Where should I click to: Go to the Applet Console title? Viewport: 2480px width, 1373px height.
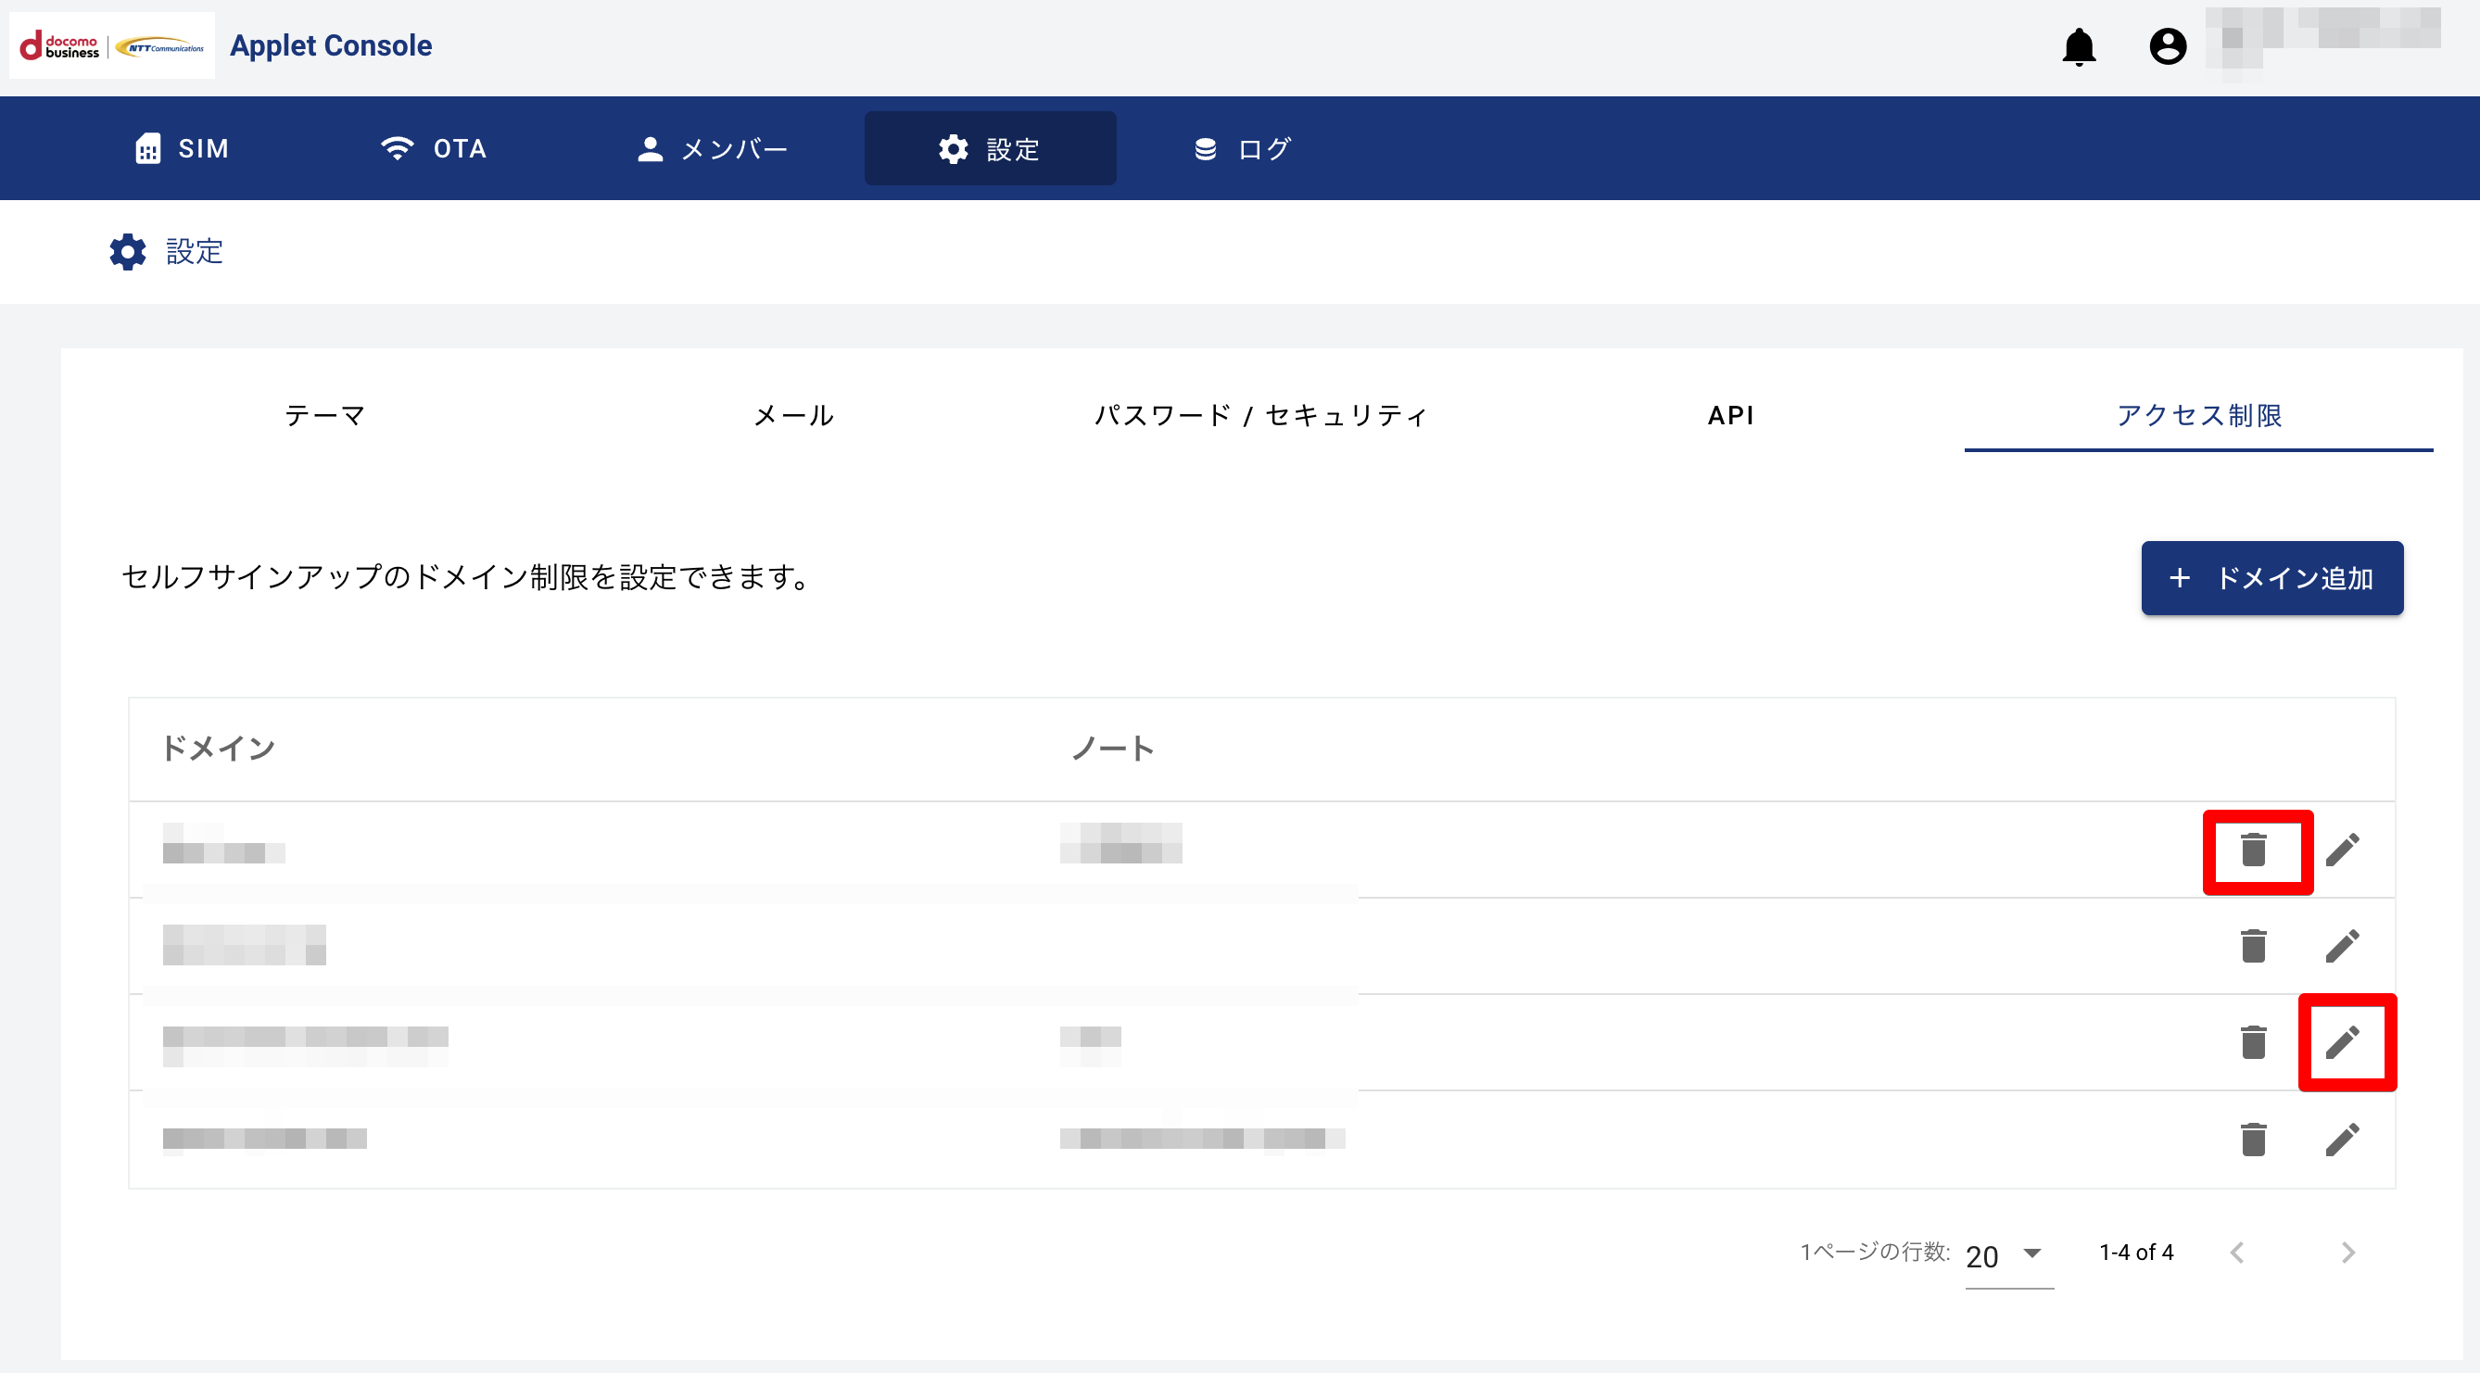330,45
